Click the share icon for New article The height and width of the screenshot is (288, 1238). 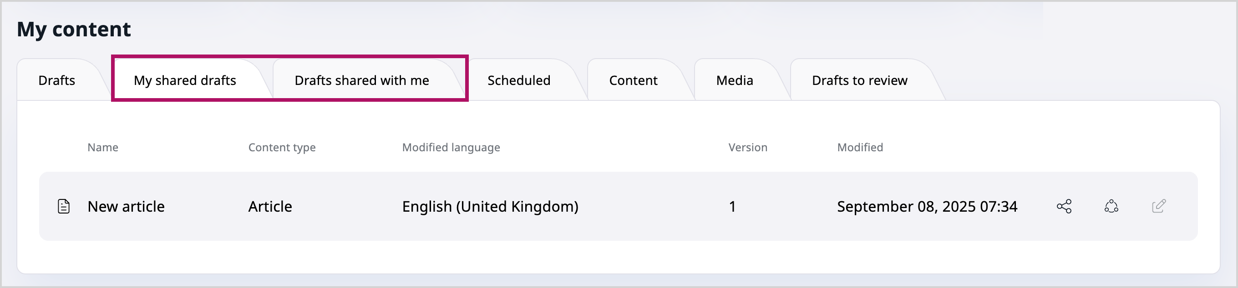click(x=1064, y=206)
